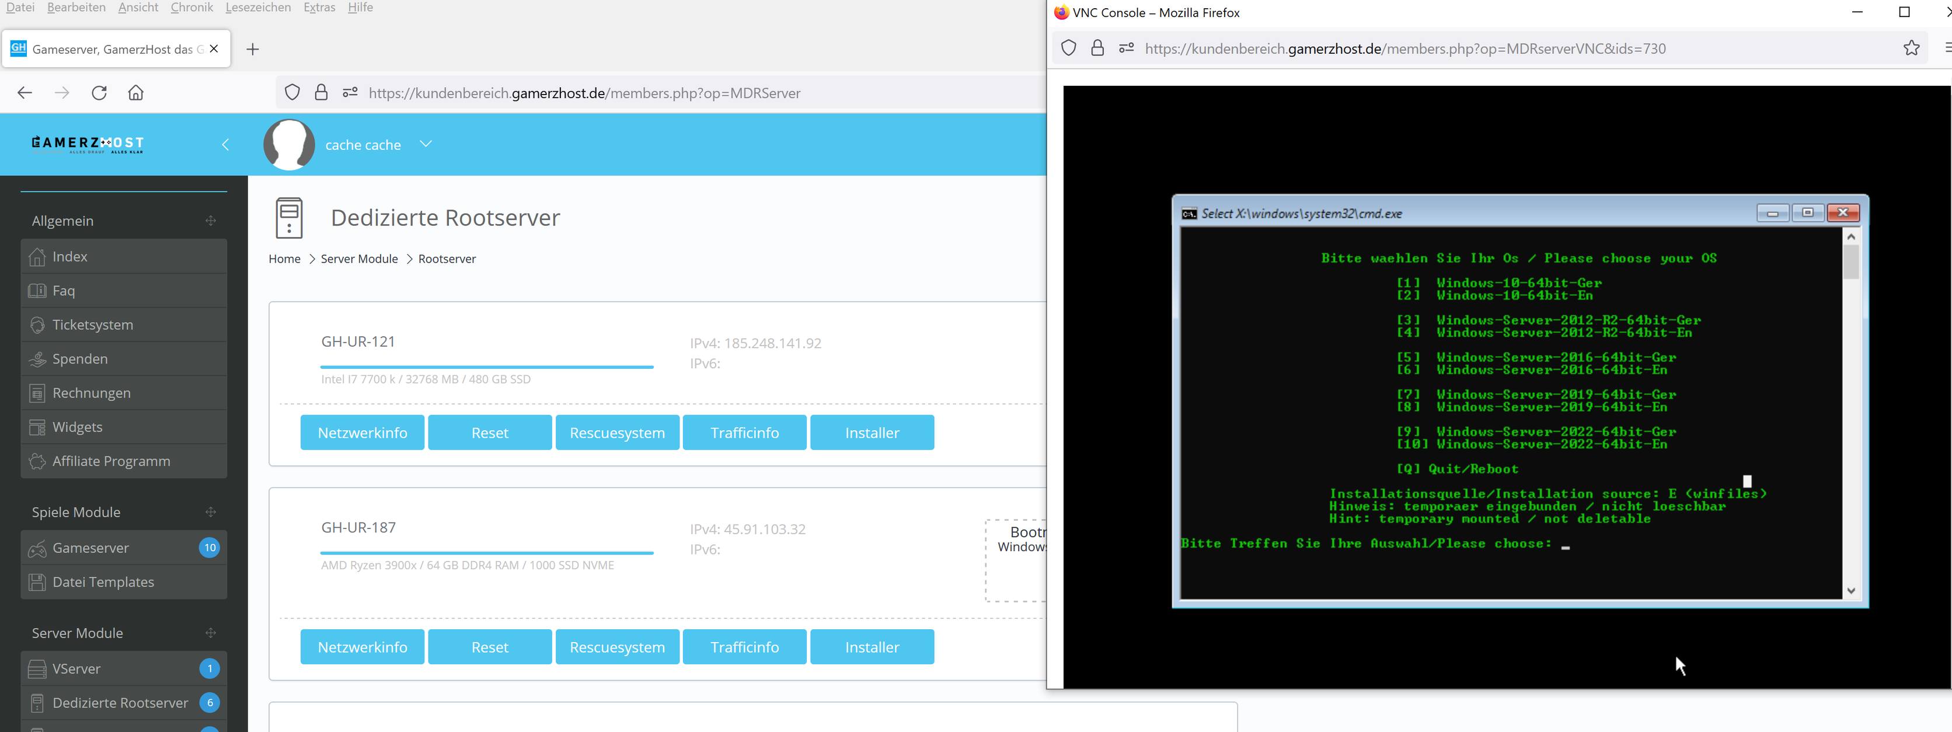Click the cmd.exe window system icon
Viewport: 1952px width, 732px height.
pyautogui.click(x=1190, y=214)
